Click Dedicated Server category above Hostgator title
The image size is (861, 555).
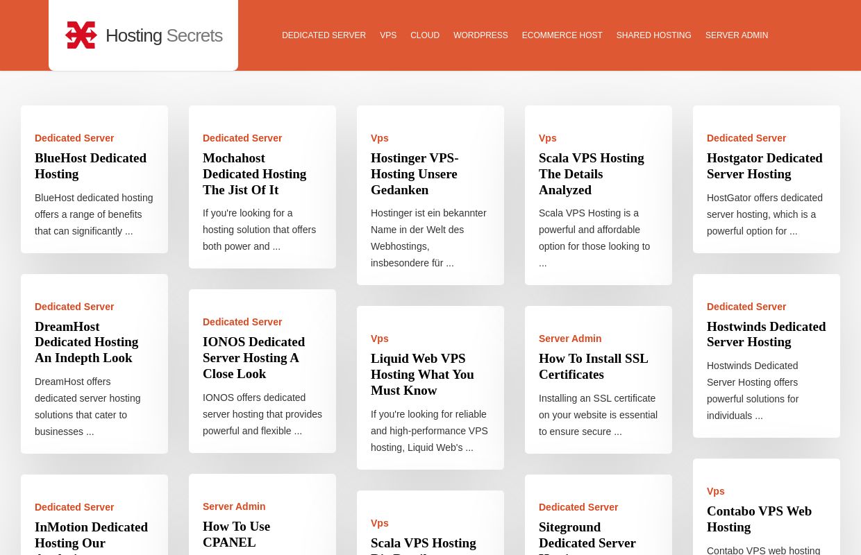point(746,138)
